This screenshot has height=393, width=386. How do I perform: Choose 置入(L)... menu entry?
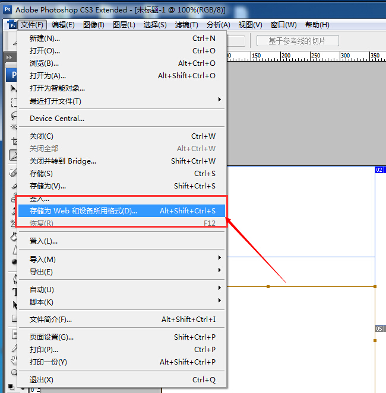coord(122,241)
